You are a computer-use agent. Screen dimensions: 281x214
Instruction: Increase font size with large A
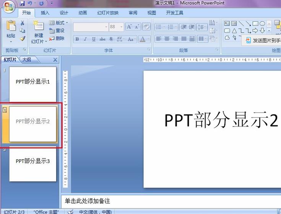coord(129,27)
